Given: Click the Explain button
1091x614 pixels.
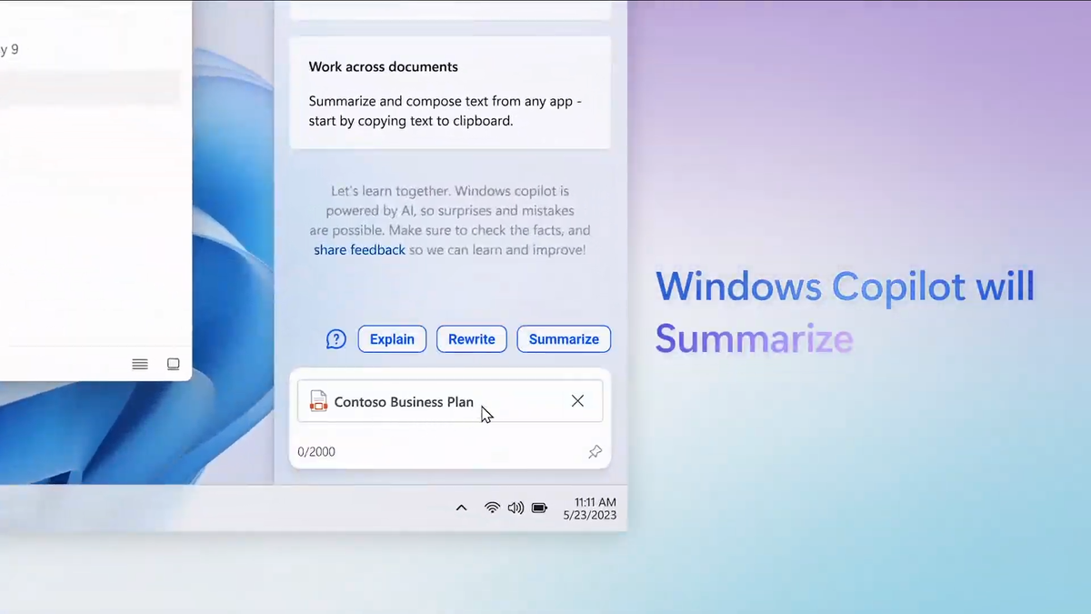Looking at the screenshot, I should [x=392, y=338].
